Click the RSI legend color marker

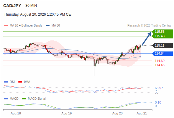[6, 82]
